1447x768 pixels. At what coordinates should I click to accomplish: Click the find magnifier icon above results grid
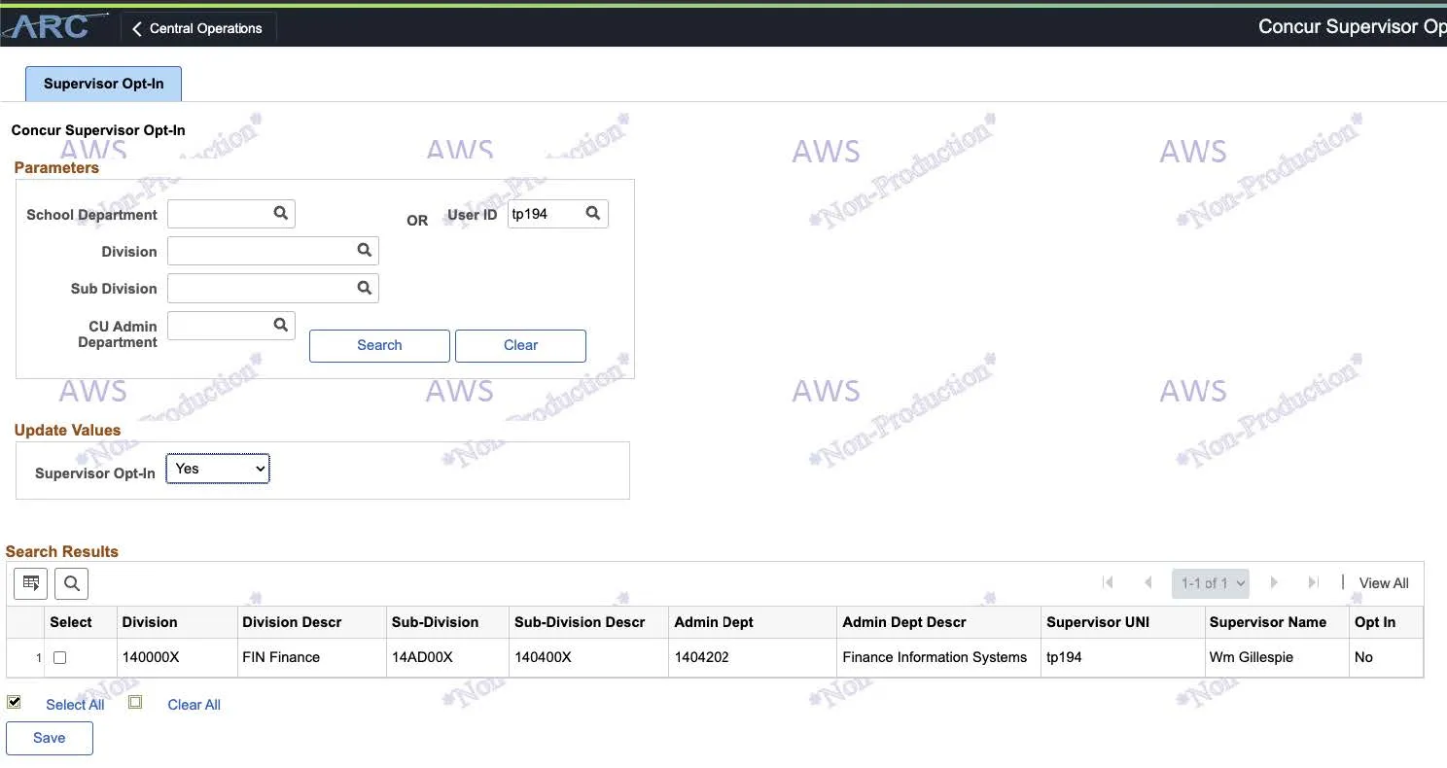[x=71, y=583]
